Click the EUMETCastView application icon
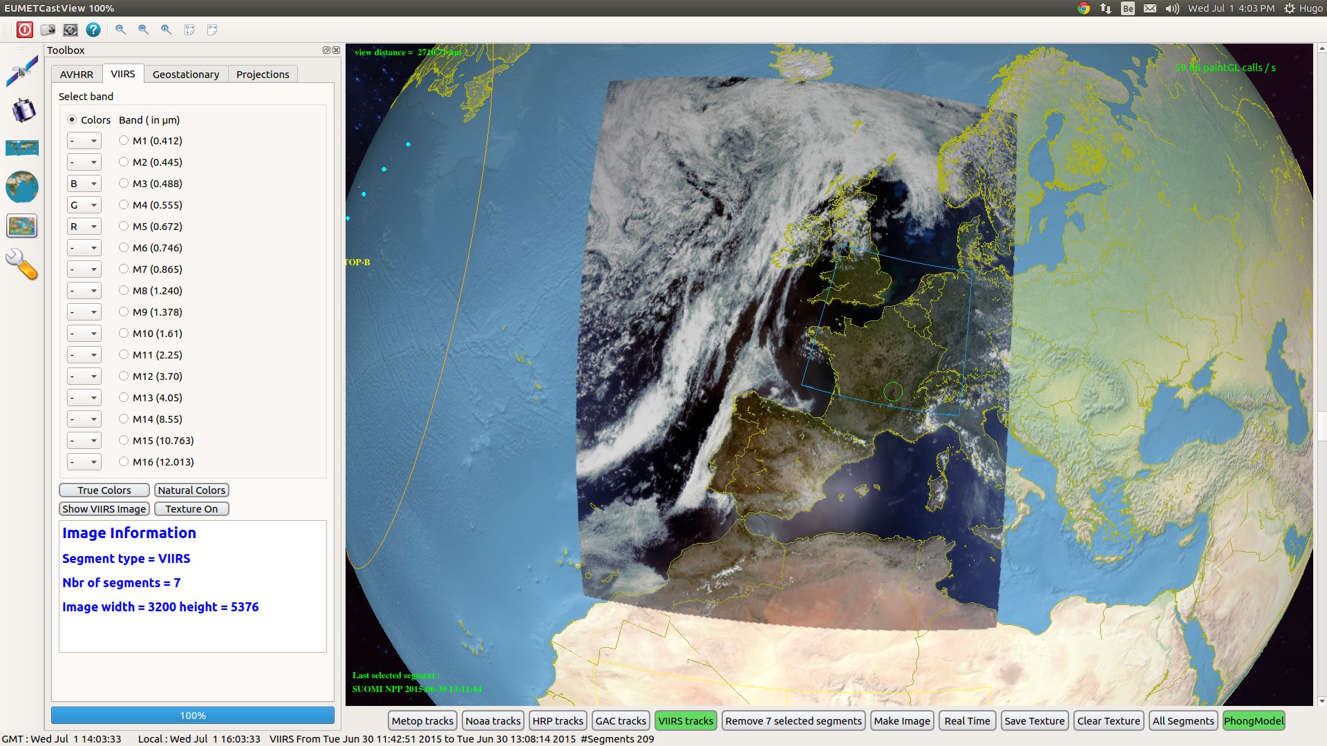Image resolution: width=1327 pixels, height=746 pixels. coord(25,29)
